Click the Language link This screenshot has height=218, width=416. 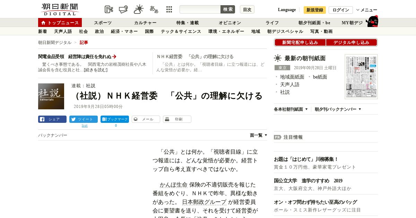click(287, 10)
